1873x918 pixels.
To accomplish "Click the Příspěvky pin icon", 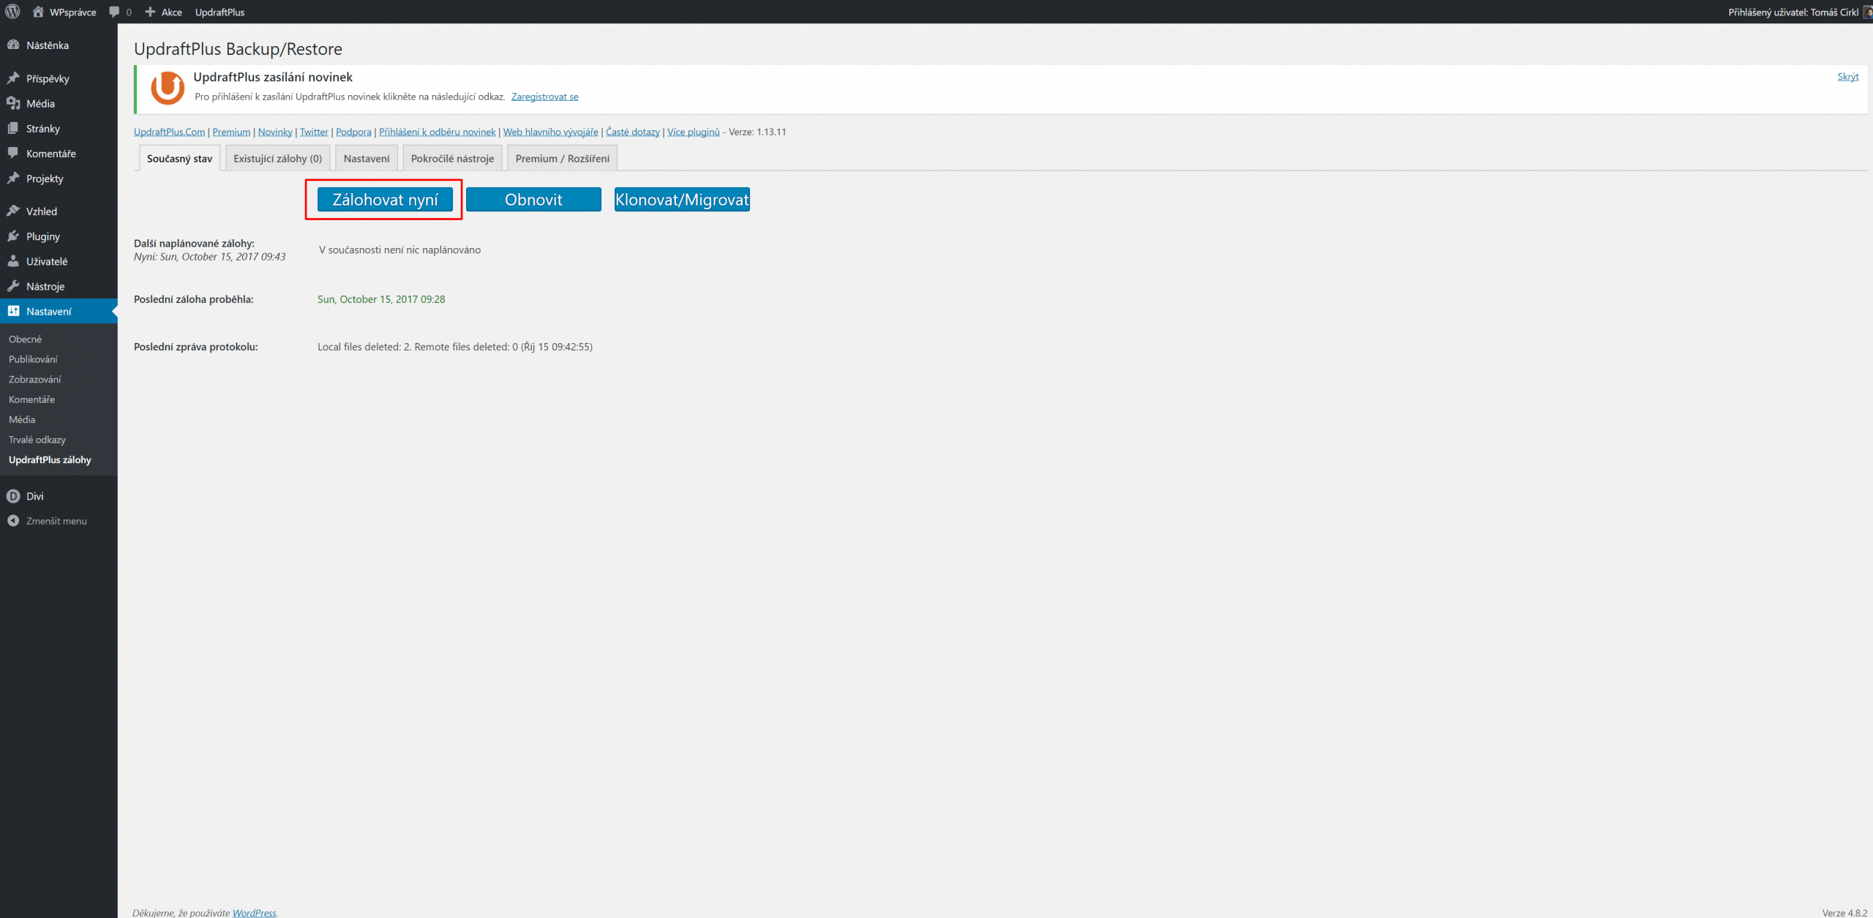I will pos(13,78).
